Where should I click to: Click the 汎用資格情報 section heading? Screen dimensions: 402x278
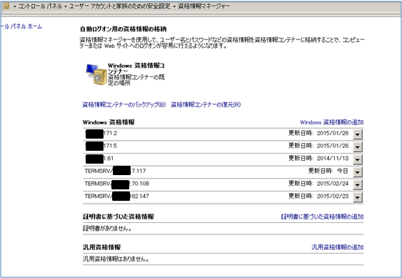pos(101,247)
